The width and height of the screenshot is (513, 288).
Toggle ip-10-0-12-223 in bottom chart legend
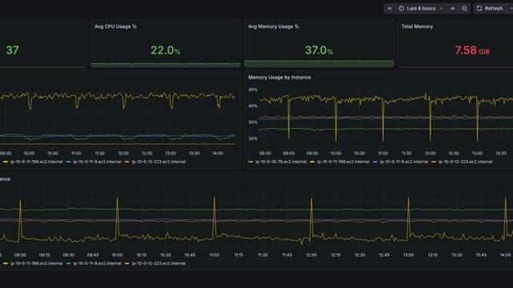[159, 263]
